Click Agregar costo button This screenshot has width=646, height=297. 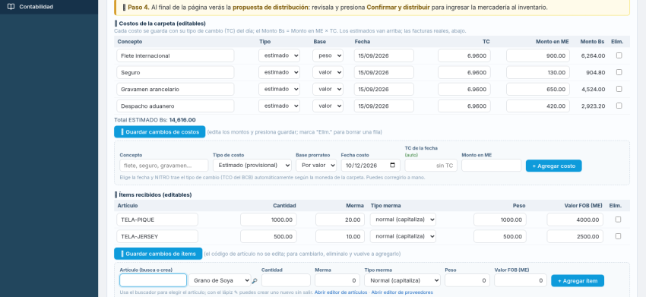point(554,166)
